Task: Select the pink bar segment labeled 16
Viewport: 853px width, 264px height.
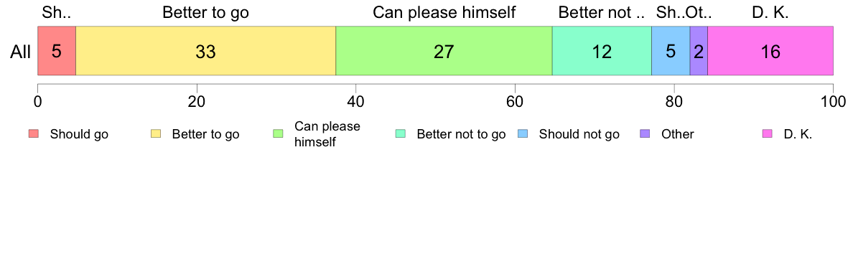Action: [770, 50]
